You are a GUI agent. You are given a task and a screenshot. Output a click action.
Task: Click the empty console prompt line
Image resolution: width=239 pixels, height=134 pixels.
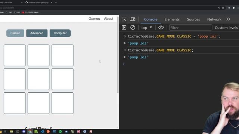pyautogui.click(x=181, y=64)
